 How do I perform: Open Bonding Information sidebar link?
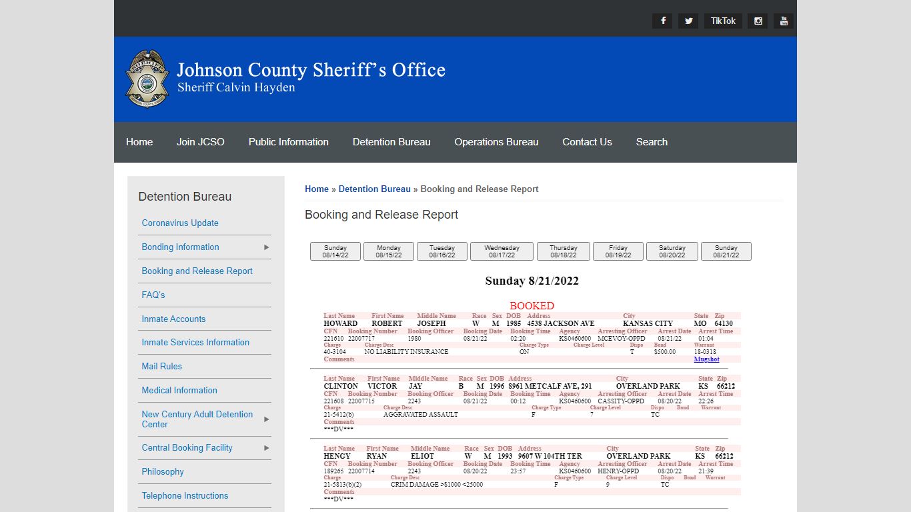coord(180,247)
